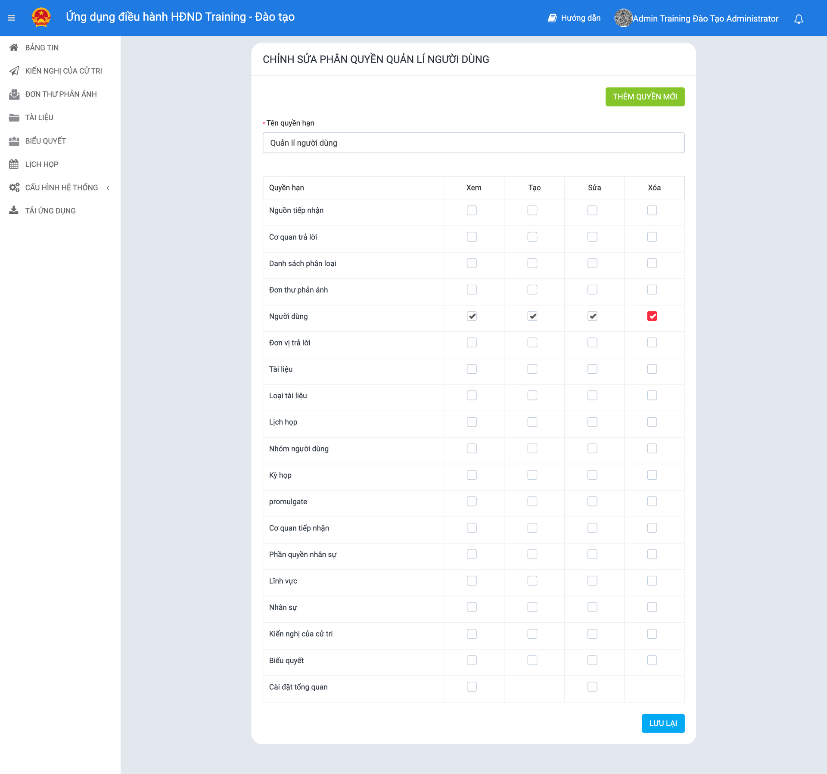Click the Bảng tin home icon
The height and width of the screenshot is (774, 827).
click(14, 47)
